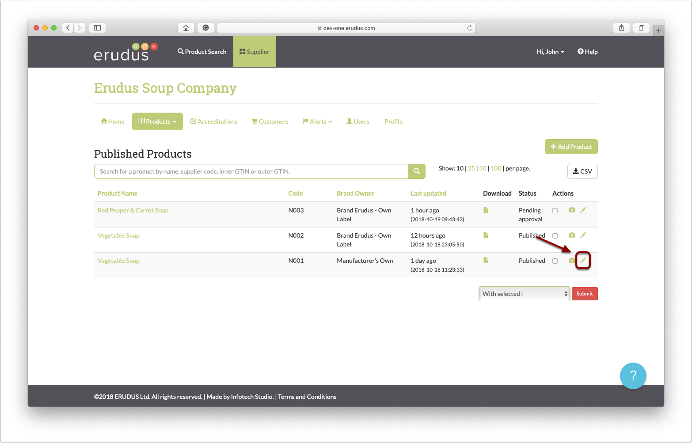Click camera icon for Vegetable Soup N002
The image size is (692, 443).
(x=572, y=235)
